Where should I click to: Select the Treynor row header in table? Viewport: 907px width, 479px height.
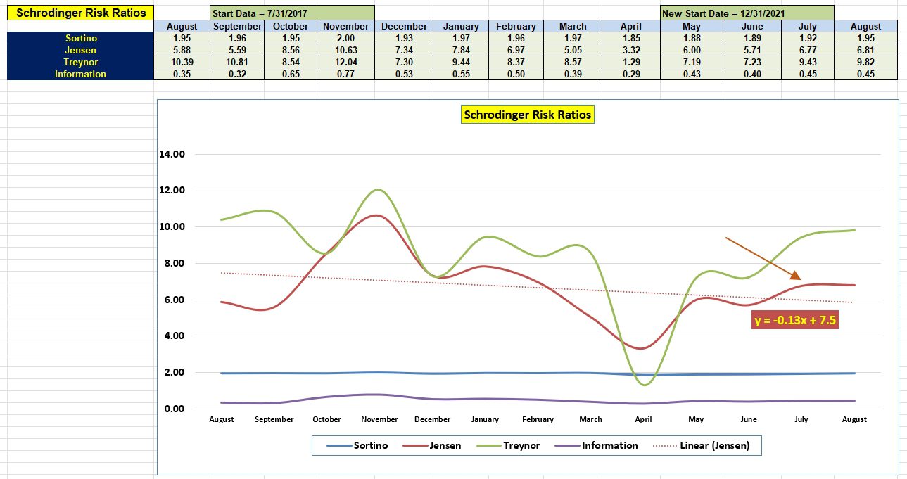tap(81, 62)
